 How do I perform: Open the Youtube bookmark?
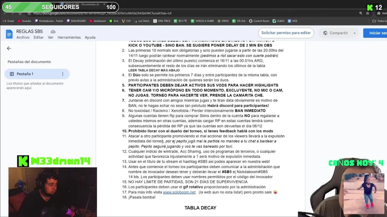[24, 21]
